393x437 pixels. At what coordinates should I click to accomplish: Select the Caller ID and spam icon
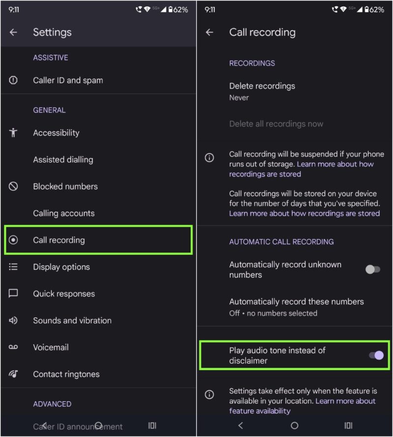pos(13,80)
